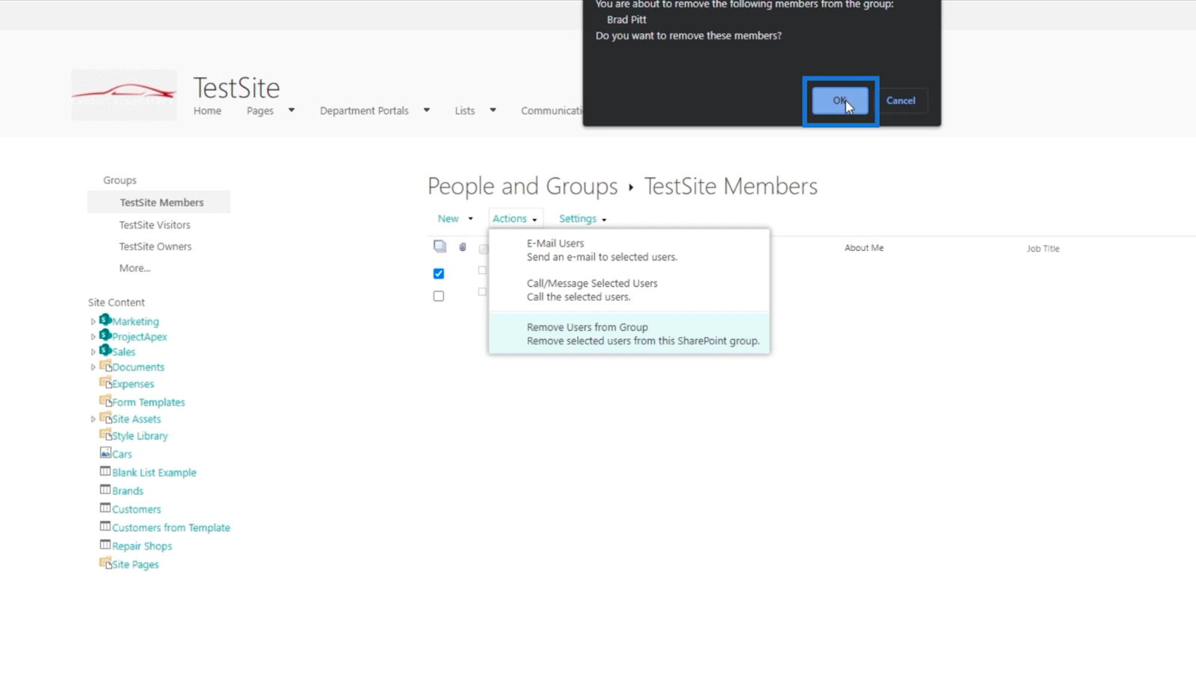Click People and Groups breadcrumb title
The image size is (1196, 673).
click(523, 186)
